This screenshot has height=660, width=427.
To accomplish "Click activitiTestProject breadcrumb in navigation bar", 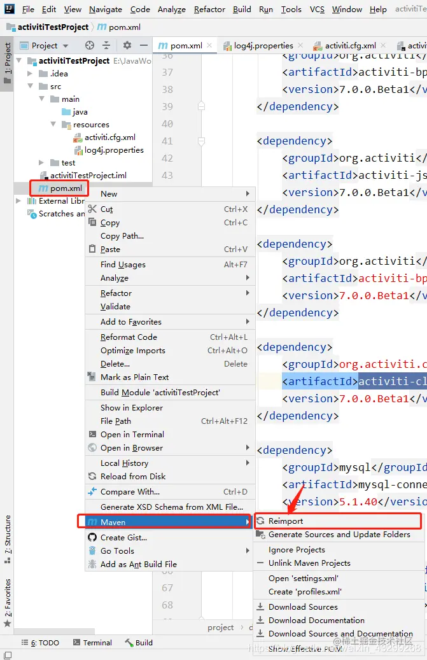I will coord(53,27).
